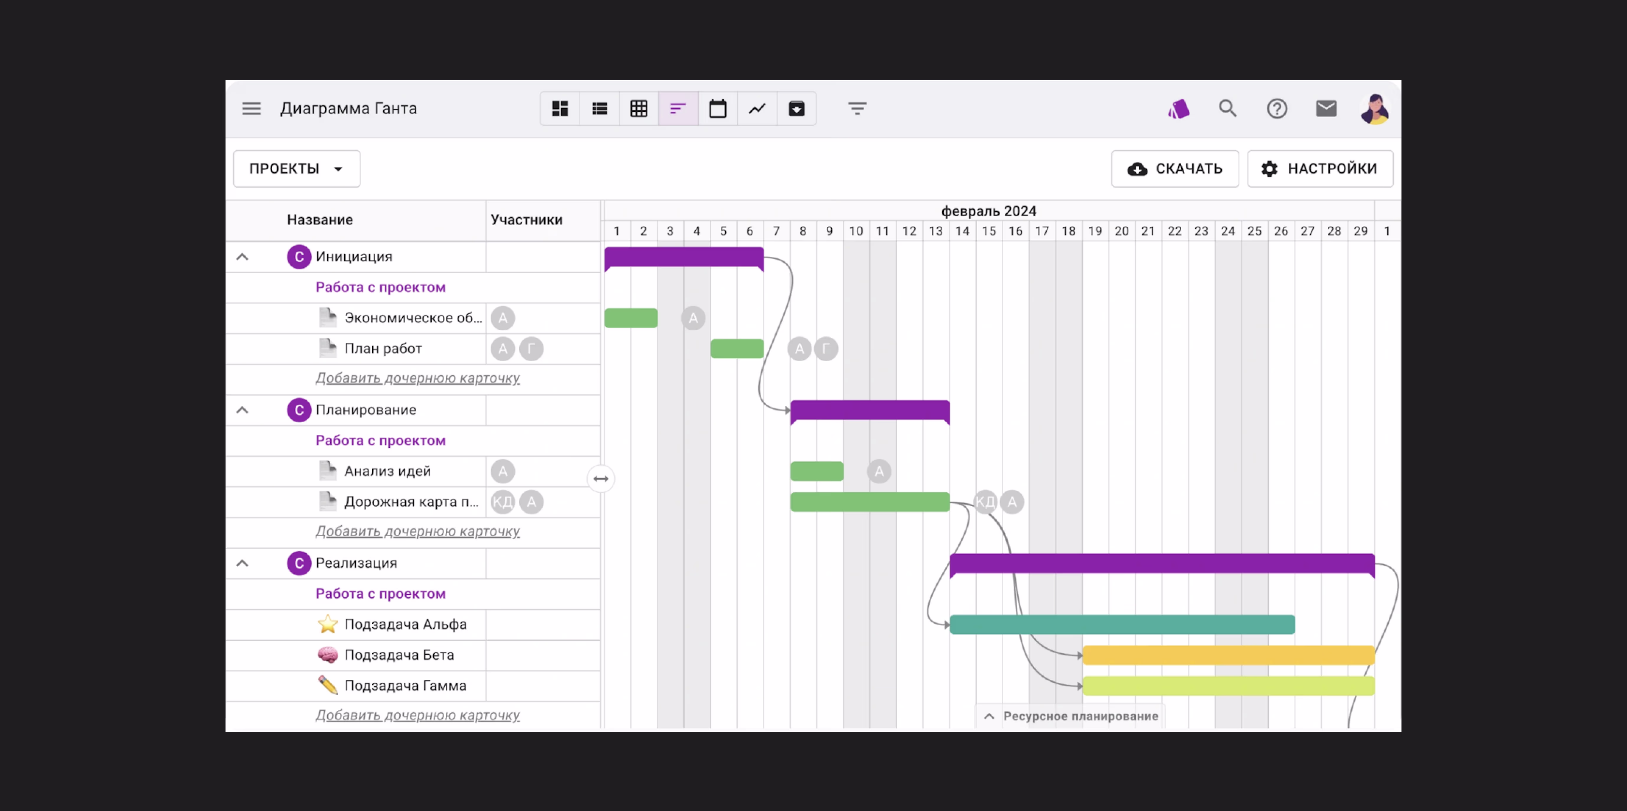Viewport: 1627px width, 811px height.
Task: Open the archive box view icon
Action: tap(796, 109)
